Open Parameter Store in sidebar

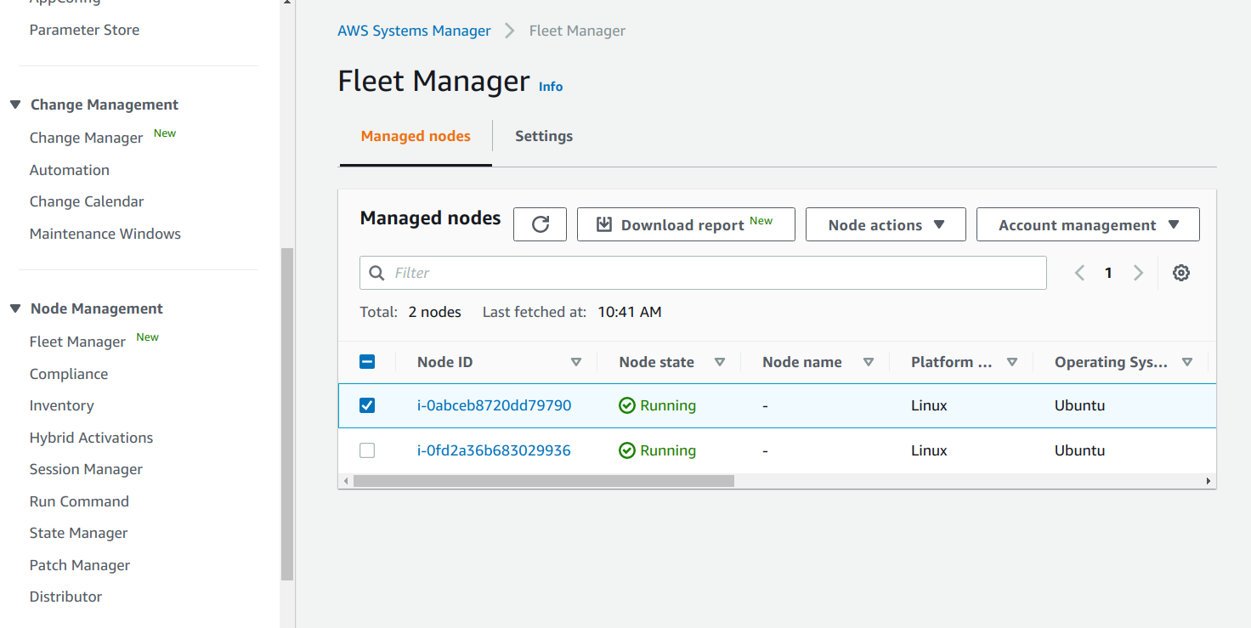coord(84,30)
